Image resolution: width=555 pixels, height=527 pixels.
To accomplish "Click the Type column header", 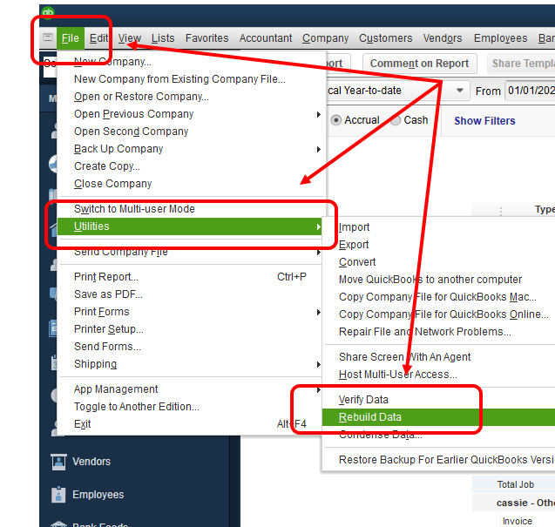I will [545, 209].
